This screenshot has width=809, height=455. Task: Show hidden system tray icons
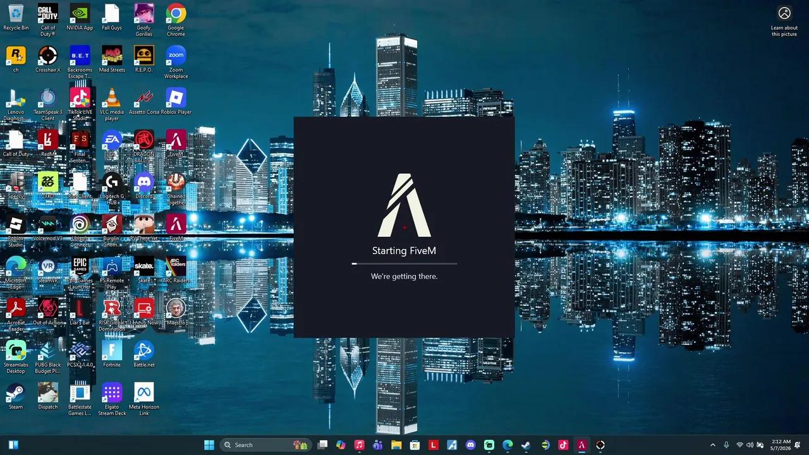pos(713,445)
